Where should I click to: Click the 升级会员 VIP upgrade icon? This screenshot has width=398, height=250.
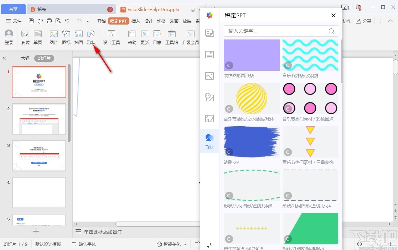tap(190, 37)
